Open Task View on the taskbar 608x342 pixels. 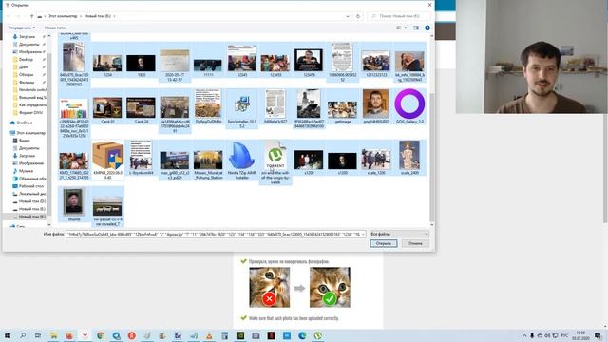[x=38, y=335]
